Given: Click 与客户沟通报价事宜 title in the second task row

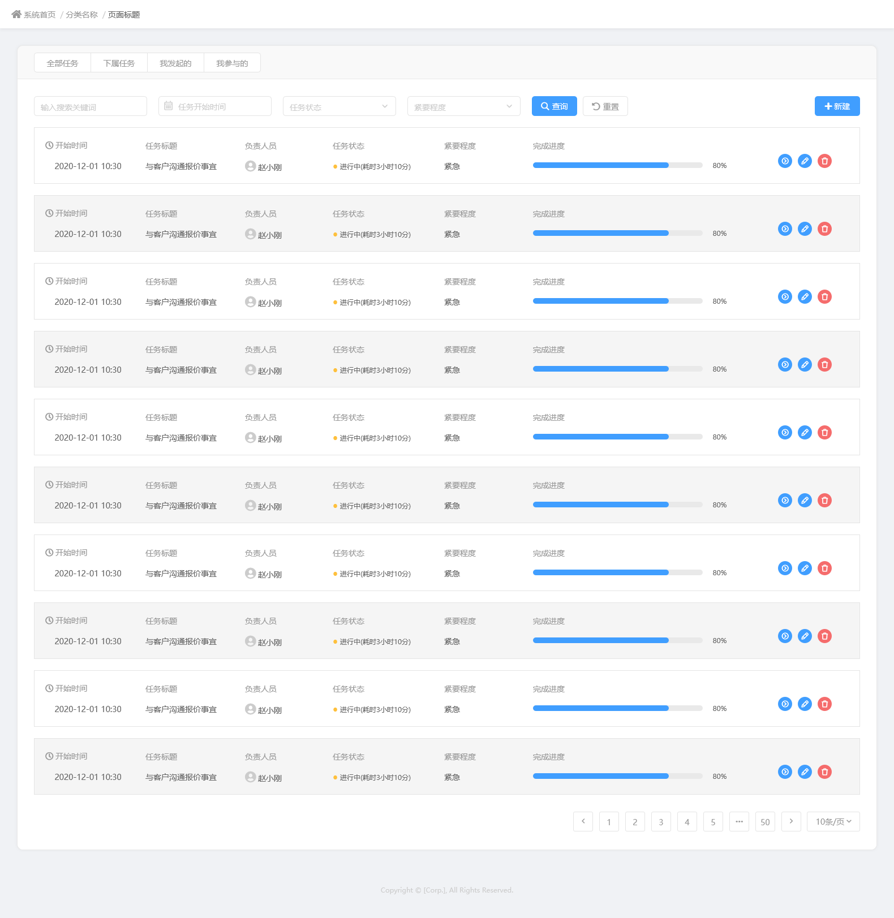Looking at the screenshot, I should click(x=181, y=234).
